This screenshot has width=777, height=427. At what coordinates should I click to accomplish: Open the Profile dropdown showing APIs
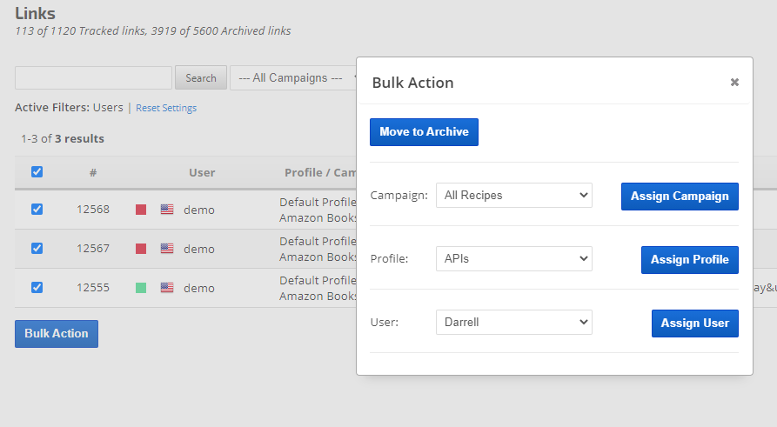(513, 259)
